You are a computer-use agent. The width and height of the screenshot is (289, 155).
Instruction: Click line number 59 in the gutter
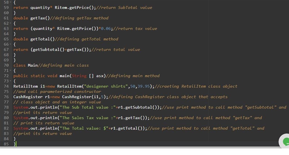(6, 8)
